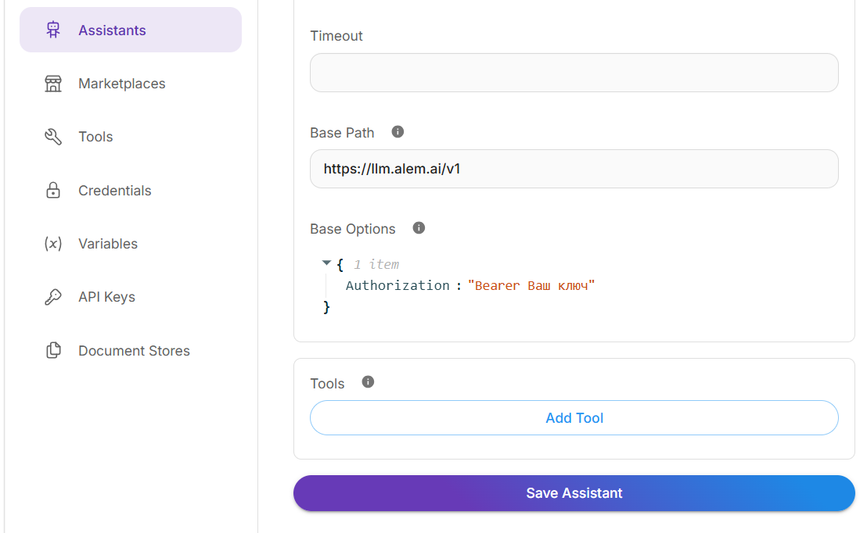Click the Variables (x) icon
Image resolution: width=867 pixels, height=533 pixels.
pyautogui.click(x=53, y=244)
